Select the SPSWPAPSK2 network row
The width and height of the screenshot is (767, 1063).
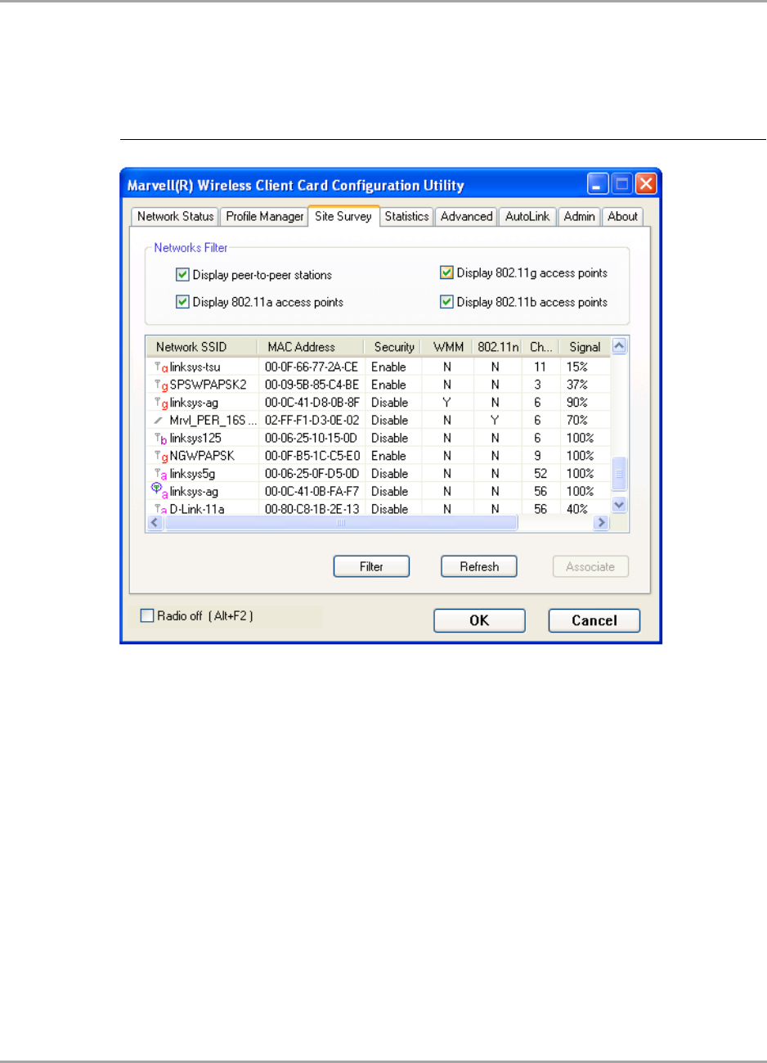(x=379, y=385)
